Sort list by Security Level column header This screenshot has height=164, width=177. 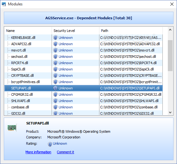pos(76,31)
